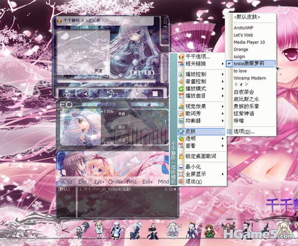Click the 声道 label in player display
298x246 pixels.
[x=98, y=71]
